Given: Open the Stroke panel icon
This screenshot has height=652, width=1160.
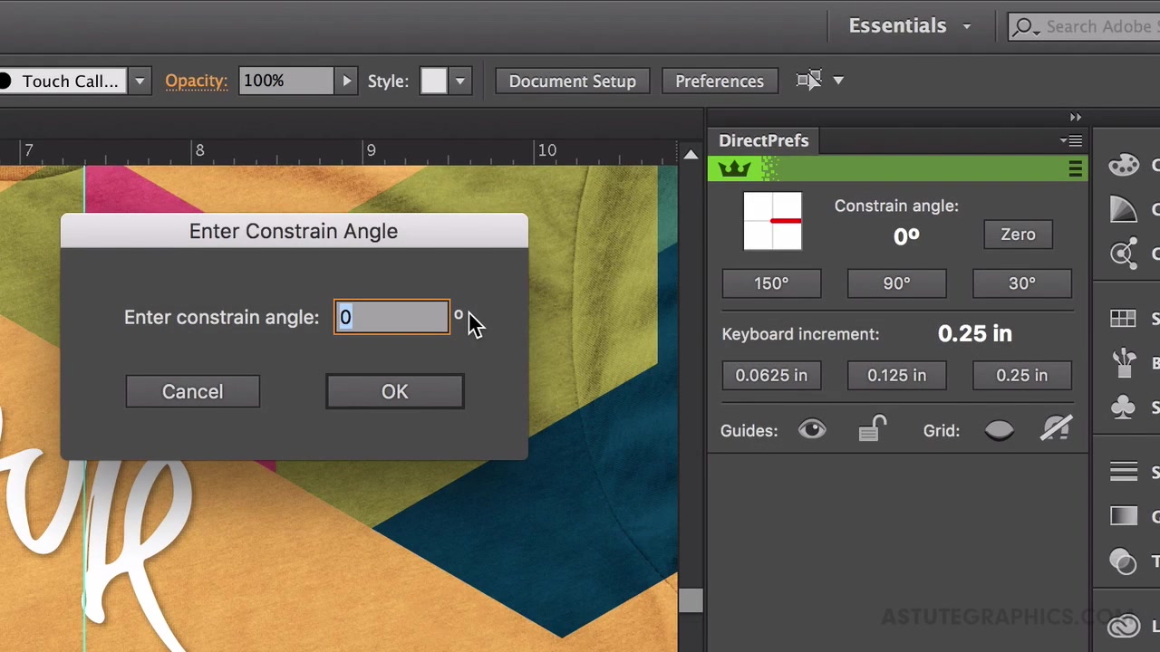Looking at the screenshot, I should (1124, 471).
